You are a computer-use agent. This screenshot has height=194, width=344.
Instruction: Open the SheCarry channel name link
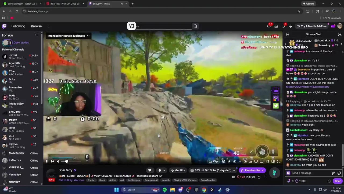(66, 170)
